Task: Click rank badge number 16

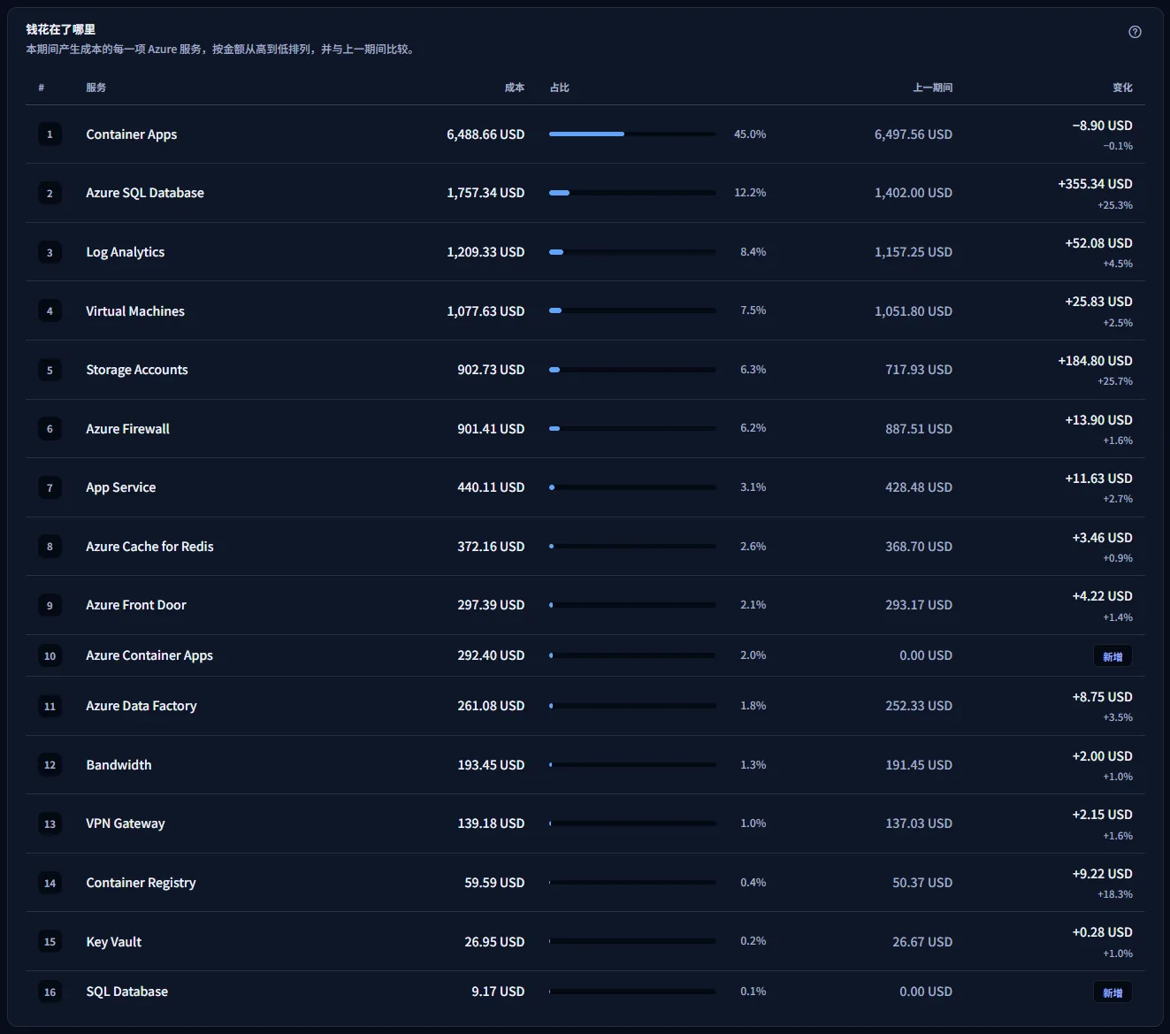Action: click(x=50, y=992)
